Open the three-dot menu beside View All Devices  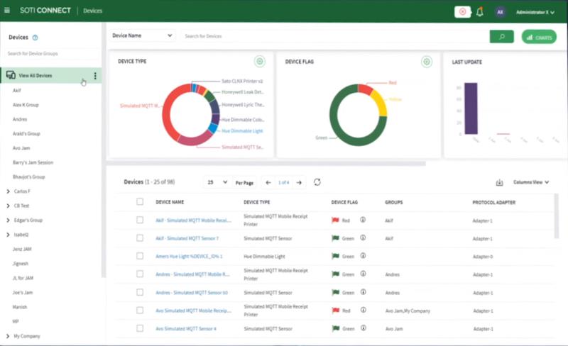pyautogui.click(x=95, y=76)
